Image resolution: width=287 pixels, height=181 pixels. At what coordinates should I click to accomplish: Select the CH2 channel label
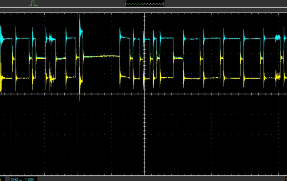coord(14,179)
